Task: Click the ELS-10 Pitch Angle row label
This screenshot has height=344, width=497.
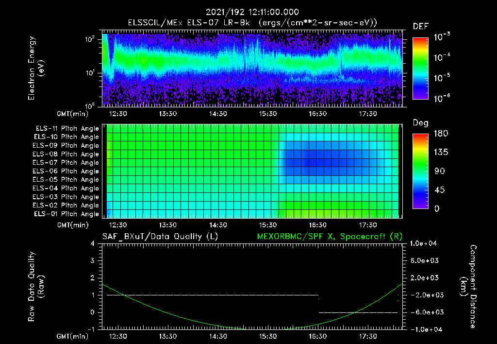Action: click(66, 137)
